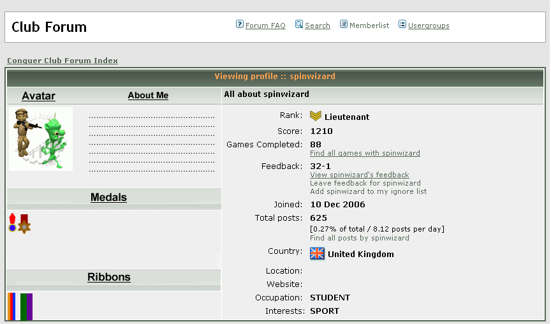Screen dimensions: 551x324
Task: Click the Memberlist icon
Action: tap(344, 24)
